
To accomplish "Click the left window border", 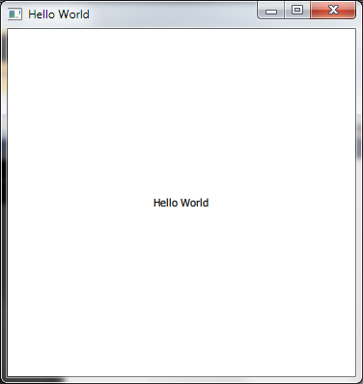I will 4,203.
